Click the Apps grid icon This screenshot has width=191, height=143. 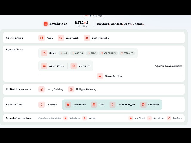(x=42, y=38)
